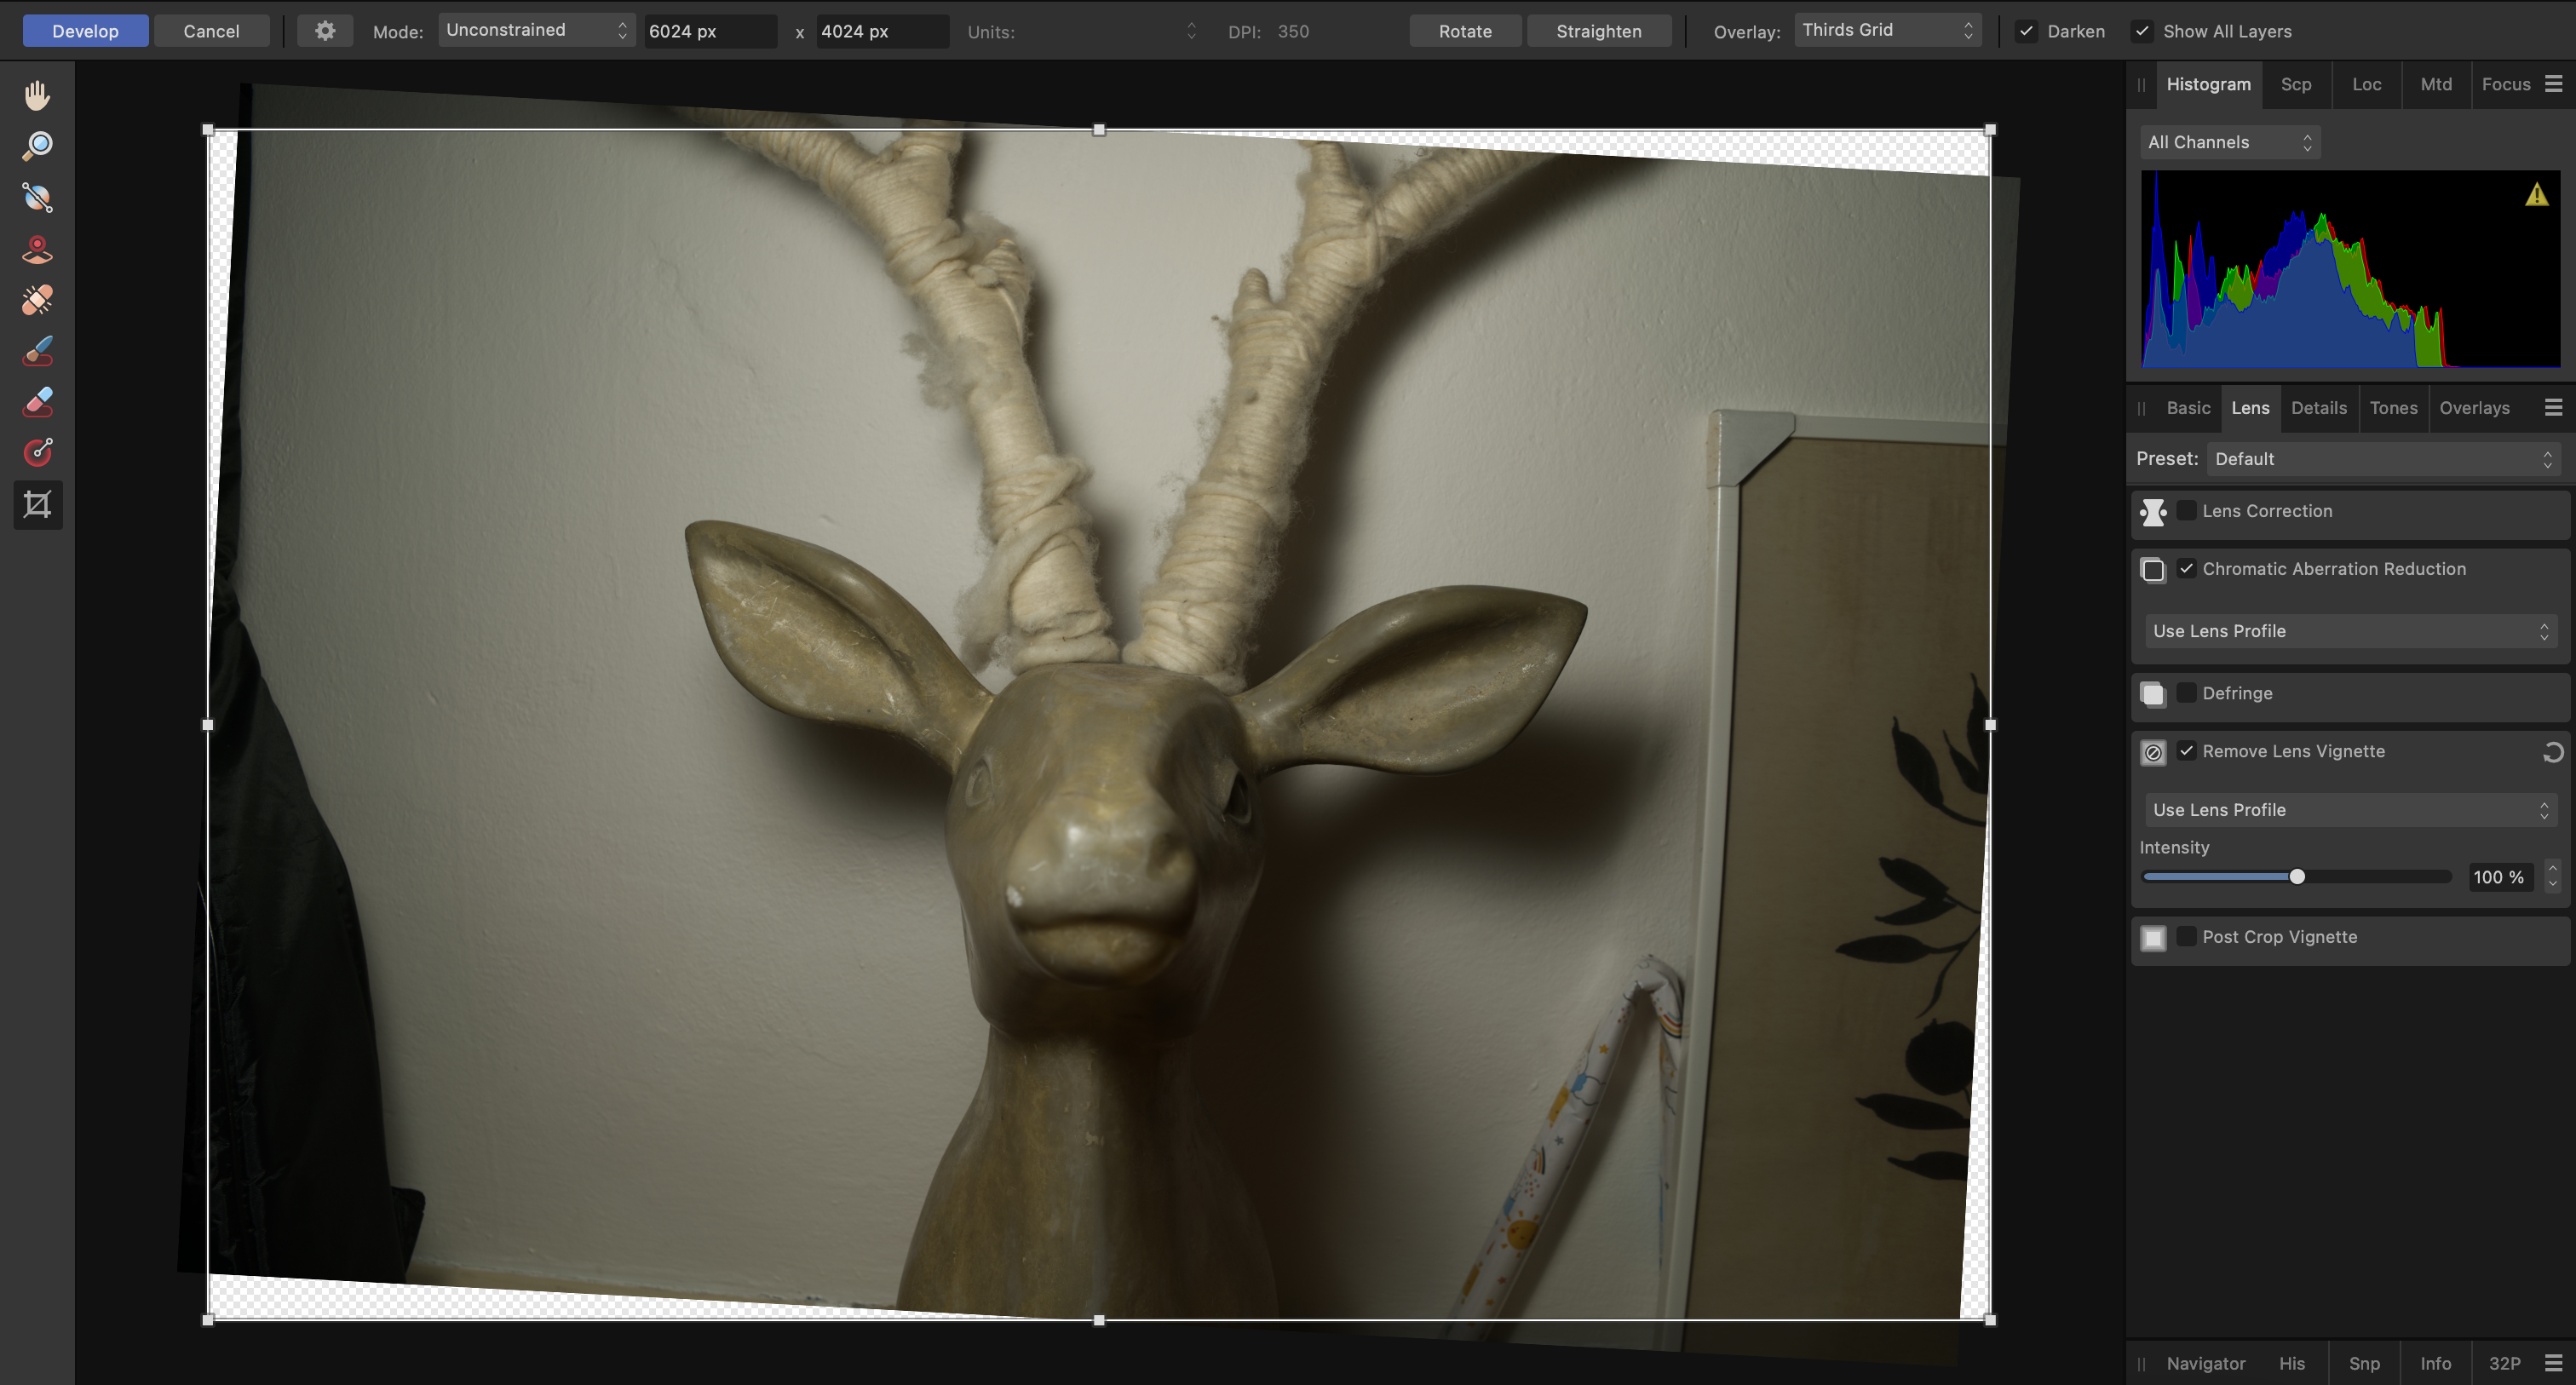Click the vignette Intensity slider handle
The height and width of the screenshot is (1385, 2576).
[2297, 877]
